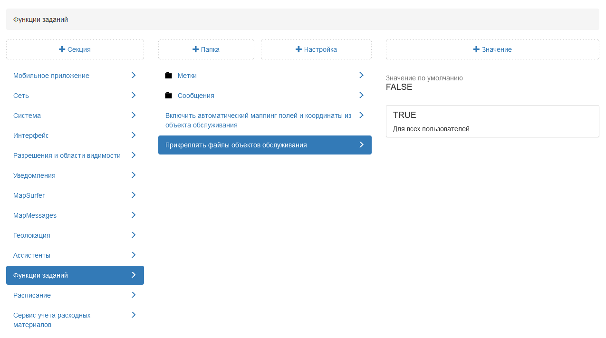Add a new section with + Секция
Viewport: 606px width, 338px height.
click(x=75, y=49)
